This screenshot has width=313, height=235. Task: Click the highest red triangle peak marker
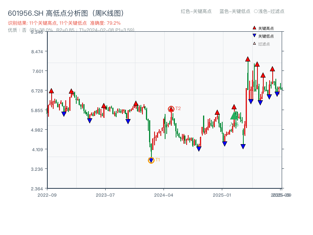tap(247, 59)
